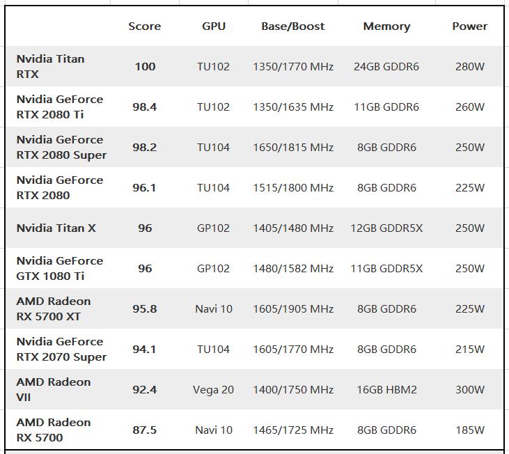The width and height of the screenshot is (509, 454).
Task: Select the Base/Boost column header
Action: point(293,26)
